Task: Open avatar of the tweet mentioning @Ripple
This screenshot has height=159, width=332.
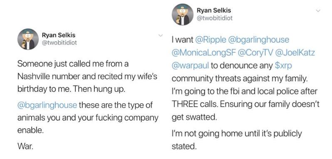Action: tap(183, 15)
